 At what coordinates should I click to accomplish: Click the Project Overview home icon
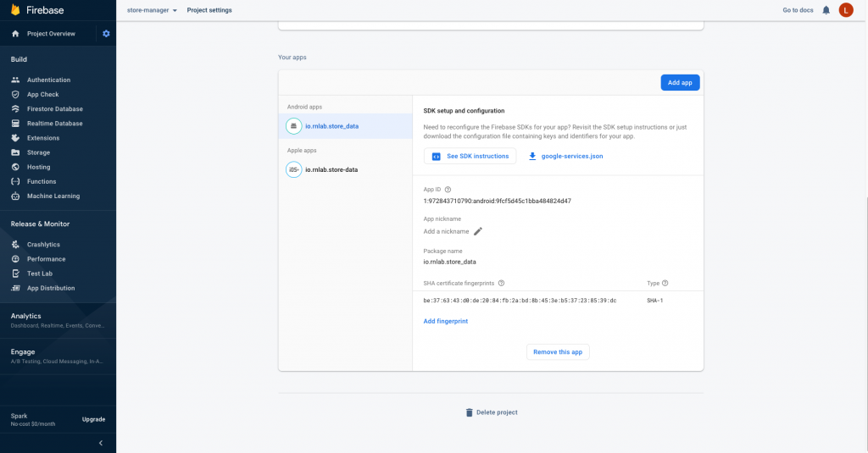[15, 34]
